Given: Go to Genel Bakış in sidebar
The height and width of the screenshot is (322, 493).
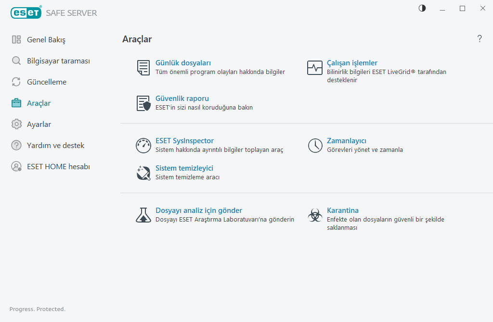Looking at the screenshot, I should pyautogui.click(x=46, y=39).
